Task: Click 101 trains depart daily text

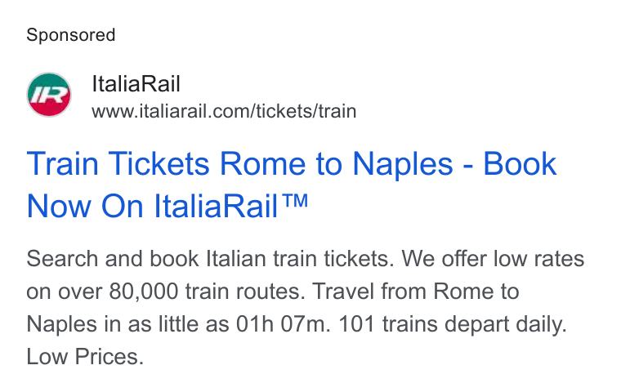Action: [453, 325]
